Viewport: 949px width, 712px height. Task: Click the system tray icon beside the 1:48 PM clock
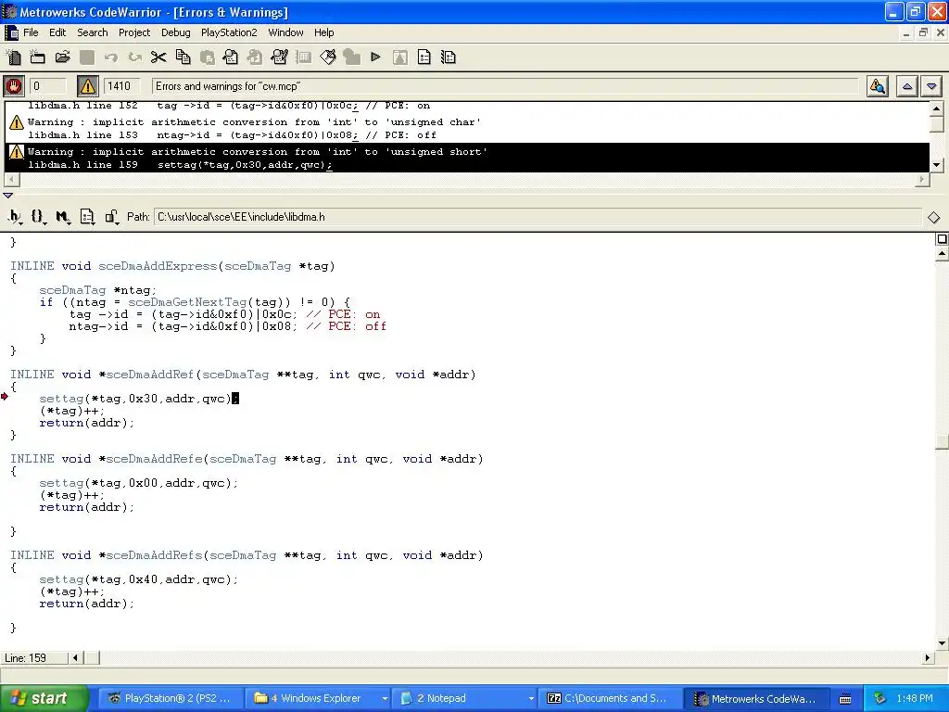(x=879, y=698)
